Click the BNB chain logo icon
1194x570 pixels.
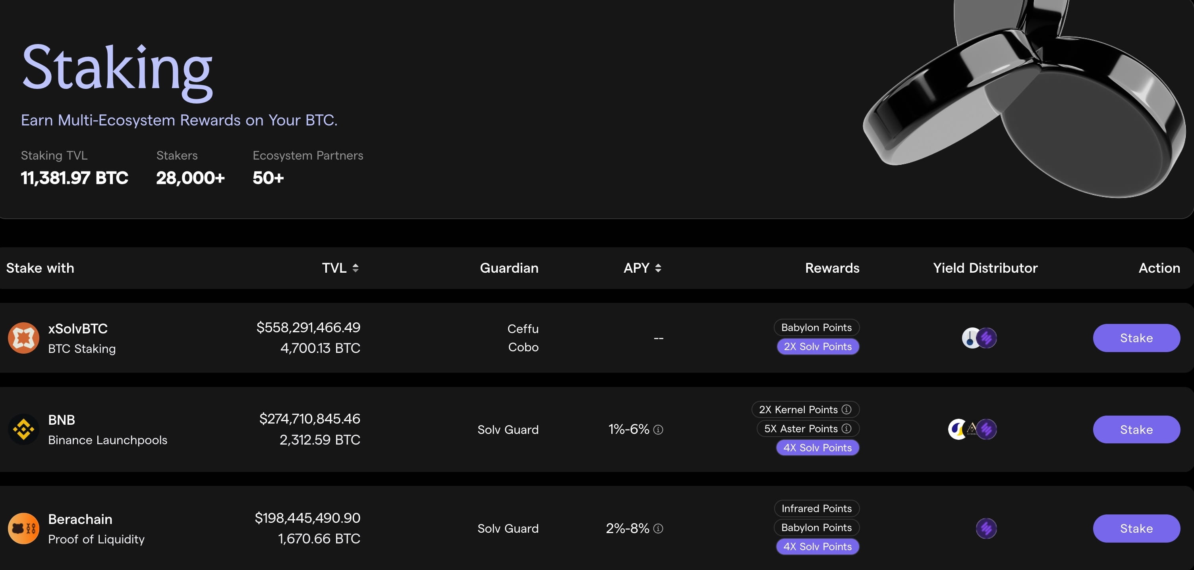(23, 429)
